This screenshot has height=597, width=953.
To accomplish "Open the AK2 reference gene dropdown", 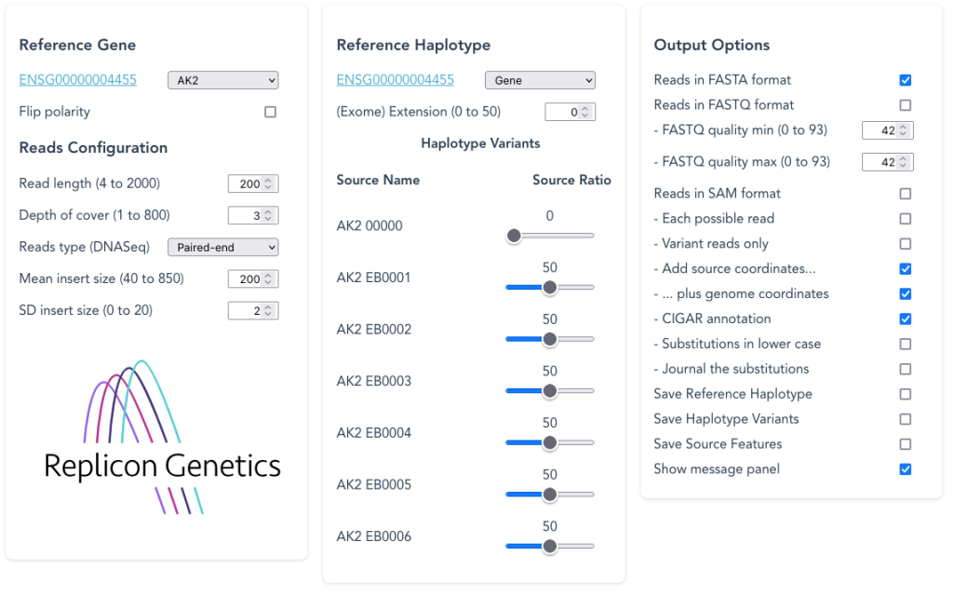I will pyautogui.click(x=222, y=81).
